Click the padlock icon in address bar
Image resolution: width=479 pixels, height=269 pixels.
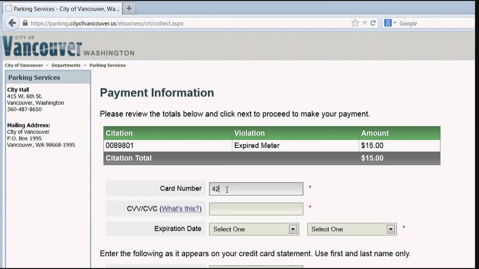(x=25, y=23)
